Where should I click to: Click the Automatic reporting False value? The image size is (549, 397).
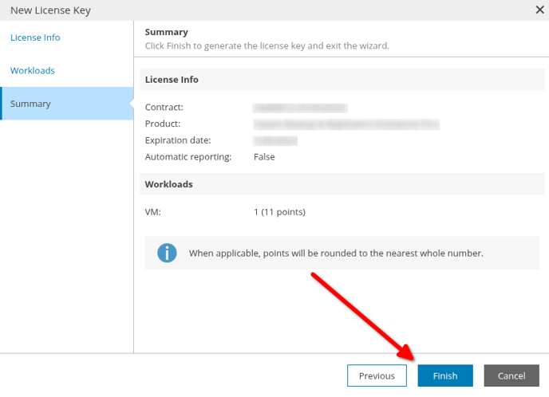(264, 157)
